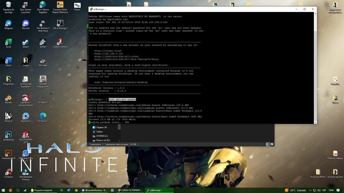344x193 pixels.
Task: Open the 19:46 clock flyout
Action: coord(331,190)
